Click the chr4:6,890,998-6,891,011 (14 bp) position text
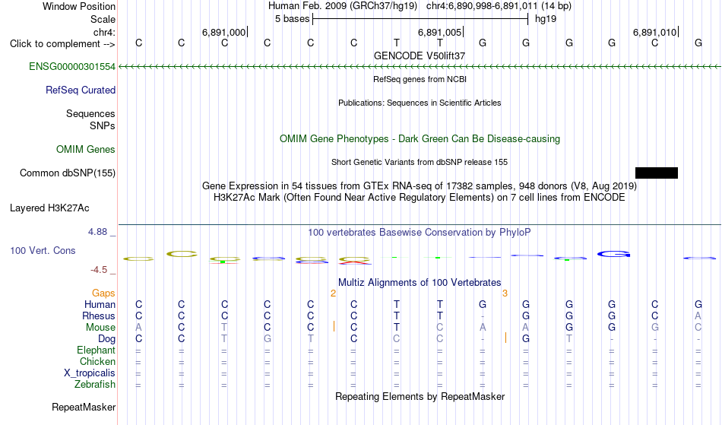This screenshot has height=425, width=722. [x=499, y=6]
